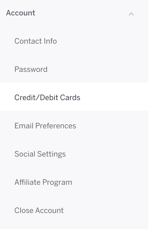Collapse the Account section using the chevron
152x229 pixels.
click(131, 14)
